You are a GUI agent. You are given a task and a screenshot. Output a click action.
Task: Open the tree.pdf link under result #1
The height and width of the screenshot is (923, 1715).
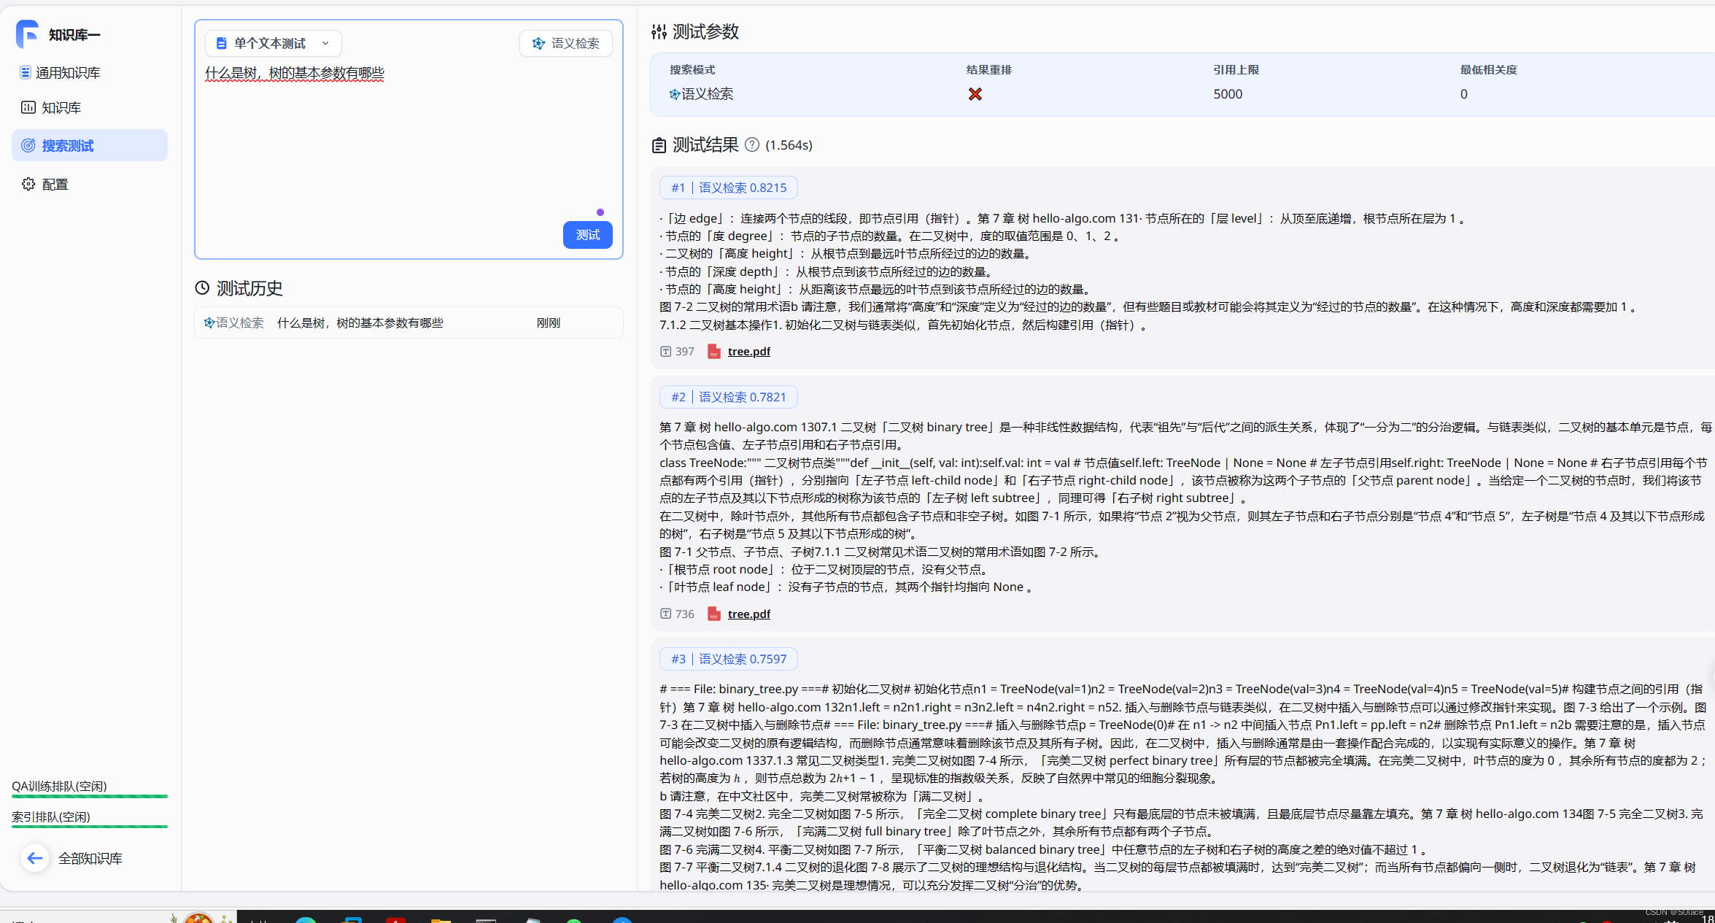(x=748, y=351)
